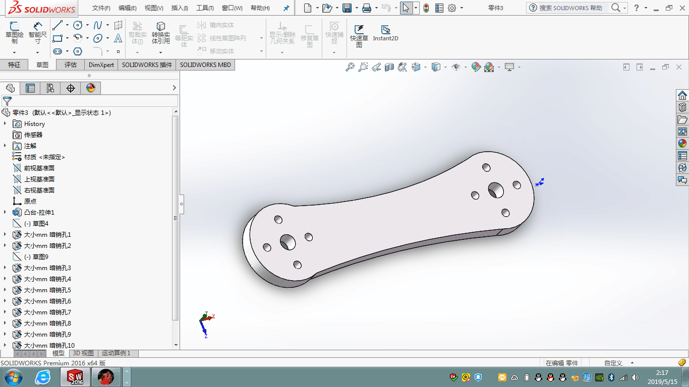Select the Spline sketch tool

(x=98, y=25)
